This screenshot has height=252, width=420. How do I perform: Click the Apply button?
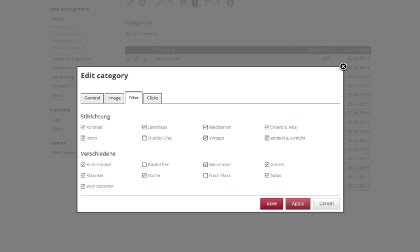(x=298, y=204)
